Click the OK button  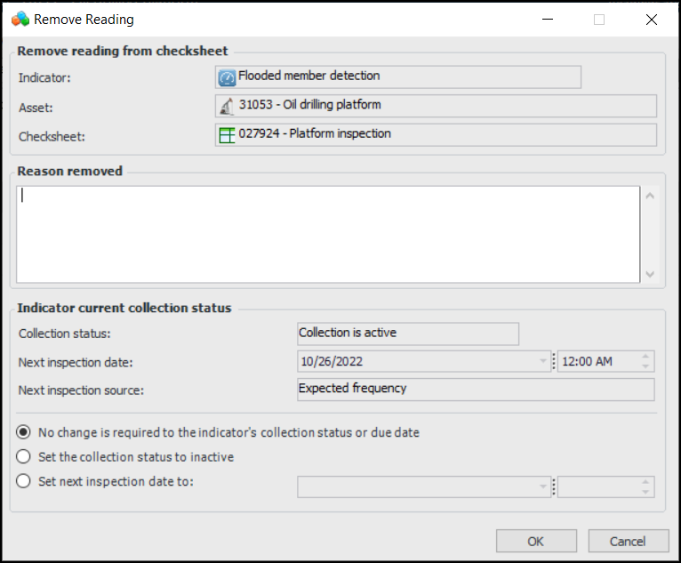(x=536, y=541)
